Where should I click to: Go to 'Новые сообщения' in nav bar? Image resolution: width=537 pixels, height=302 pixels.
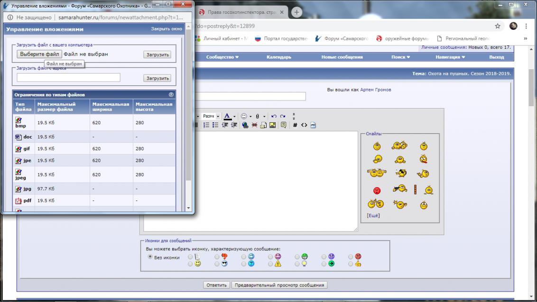342,57
